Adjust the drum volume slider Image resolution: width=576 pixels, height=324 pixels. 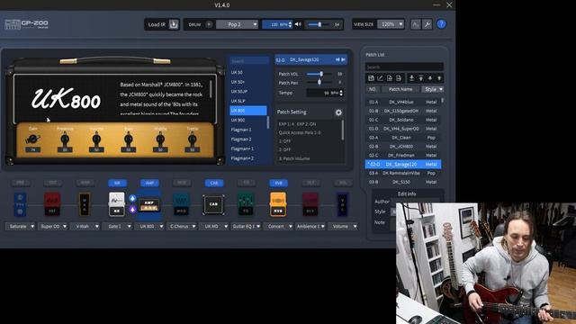click(319, 24)
